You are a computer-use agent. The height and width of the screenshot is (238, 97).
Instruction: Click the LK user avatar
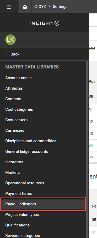coord(10,40)
